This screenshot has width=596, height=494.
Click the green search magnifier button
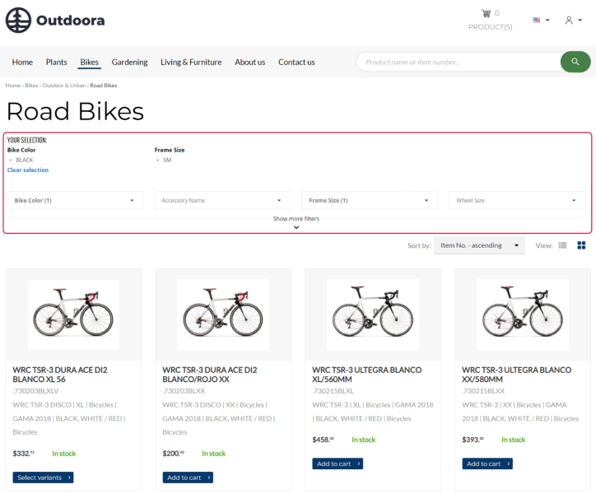pyautogui.click(x=575, y=62)
